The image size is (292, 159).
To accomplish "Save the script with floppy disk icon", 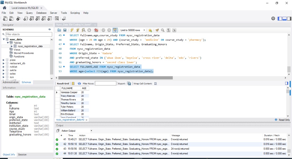I will (x=65, y=30).
